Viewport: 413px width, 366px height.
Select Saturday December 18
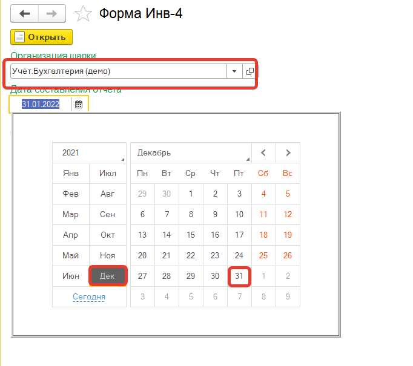point(263,235)
